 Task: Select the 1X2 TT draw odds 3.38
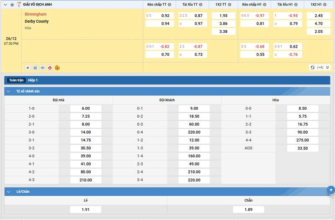(x=224, y=31)
